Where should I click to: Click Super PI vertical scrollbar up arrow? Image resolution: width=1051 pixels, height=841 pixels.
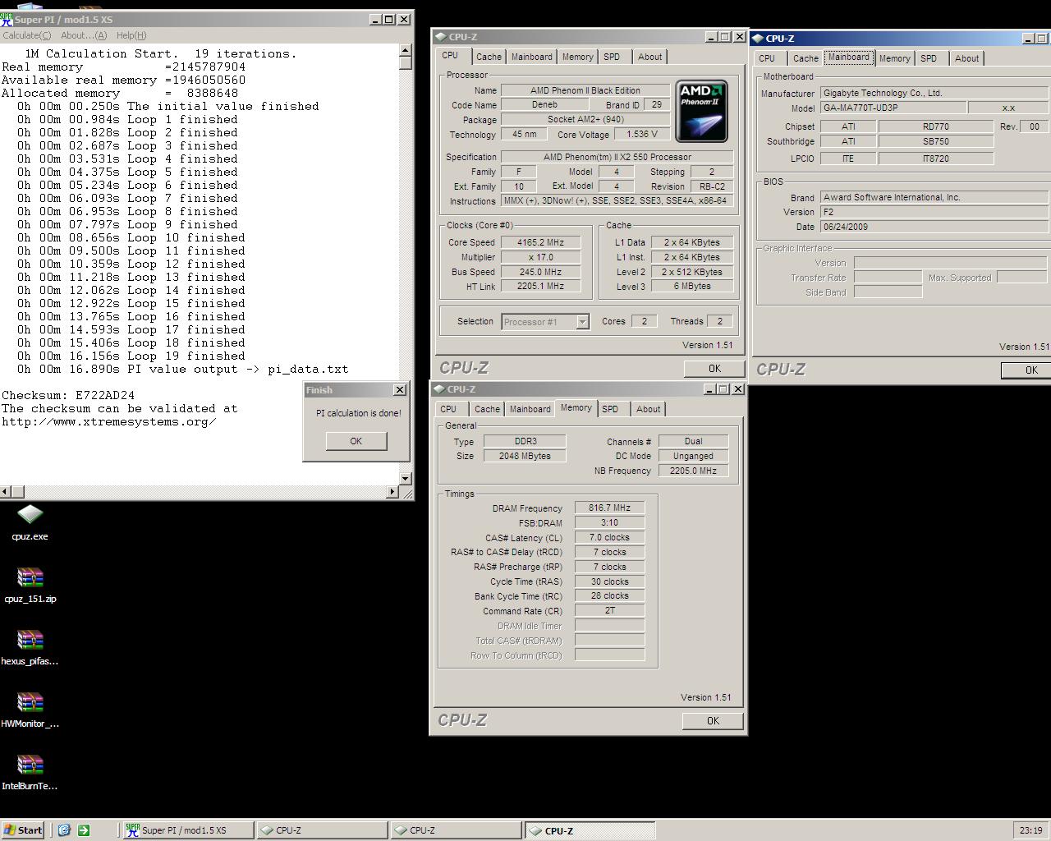(x=405, y=50)
